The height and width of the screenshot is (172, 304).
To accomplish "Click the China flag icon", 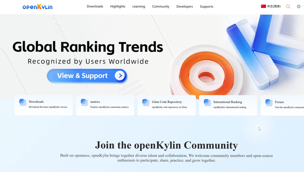I will coord(263,6).
